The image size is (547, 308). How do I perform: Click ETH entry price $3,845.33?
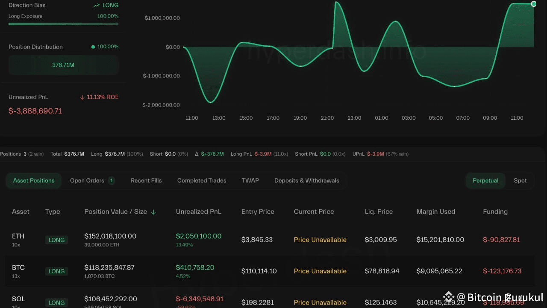[x=257, y=240]
